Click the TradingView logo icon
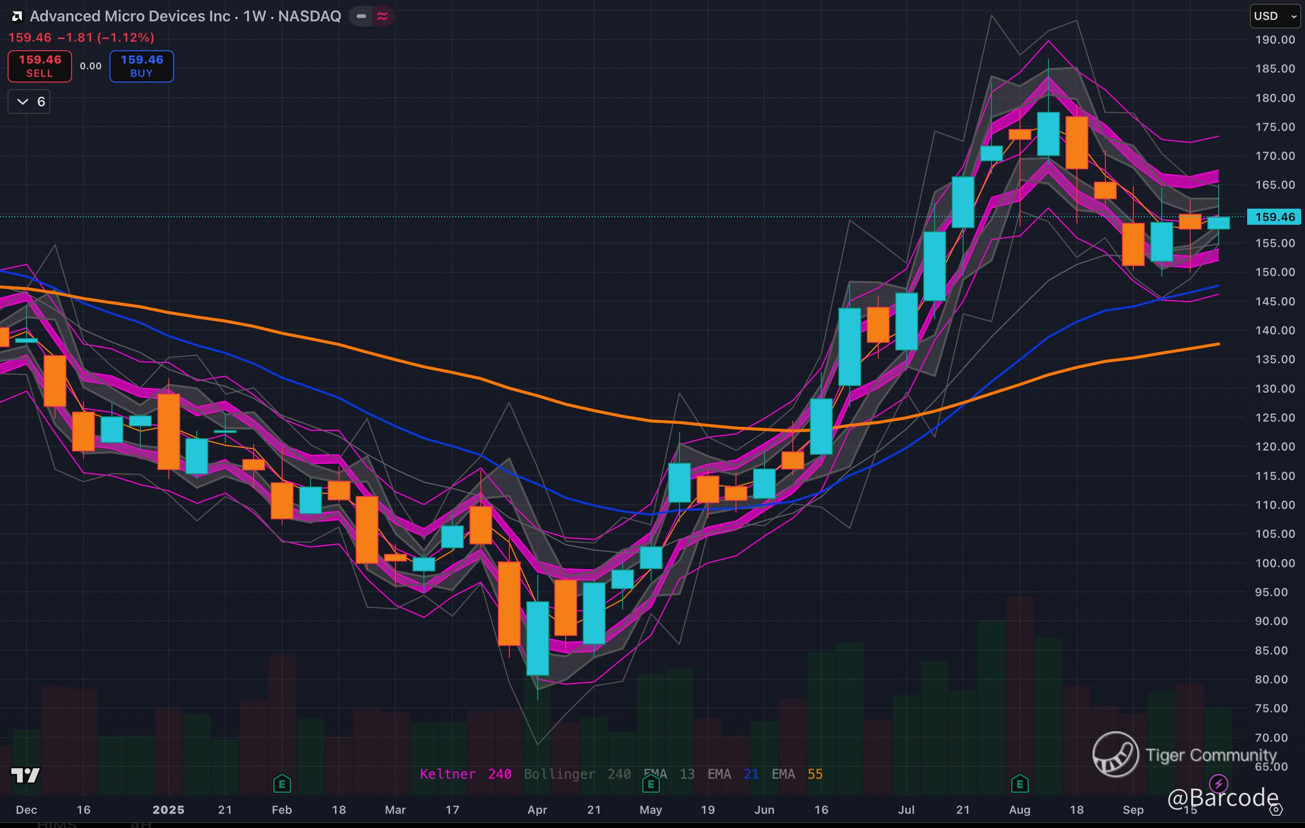The height and width of the screenshot is (828, 1305). click(x=25, y=775)
